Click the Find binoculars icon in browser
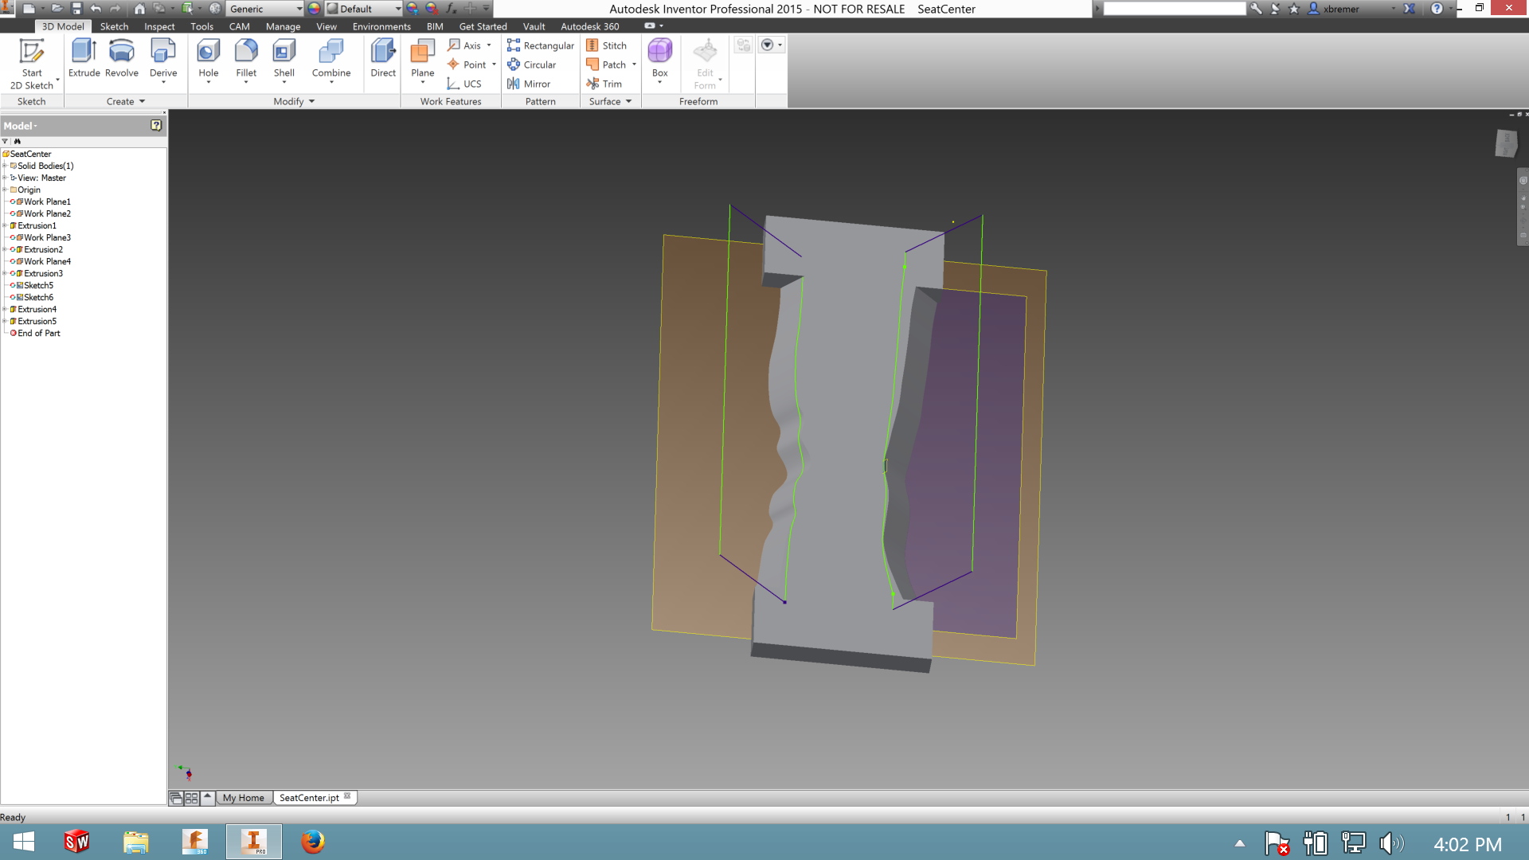Viewport: 1529px width, 860px height. [18, 141]
